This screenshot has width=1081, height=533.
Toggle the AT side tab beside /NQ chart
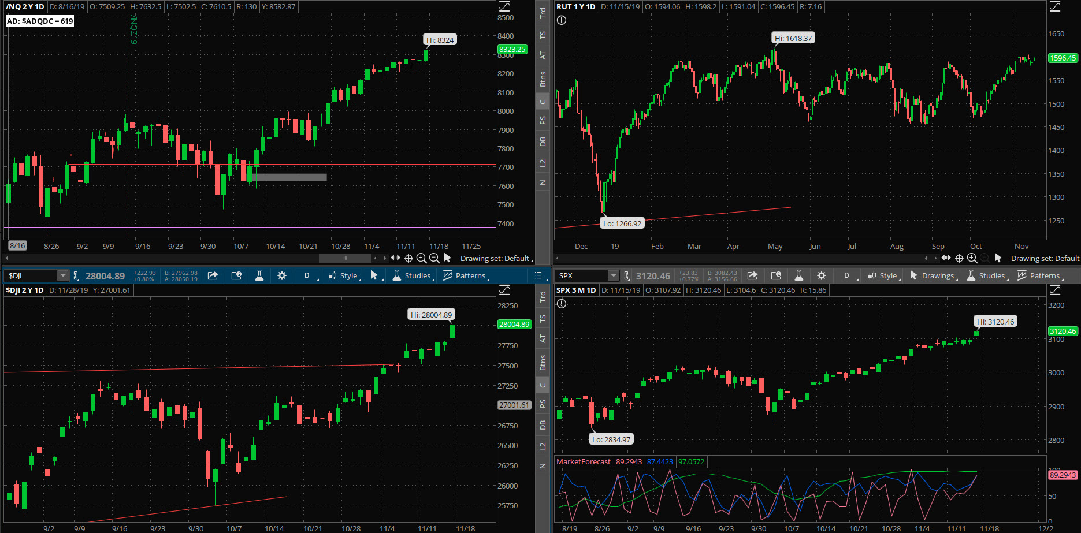[x=543, y=55]
